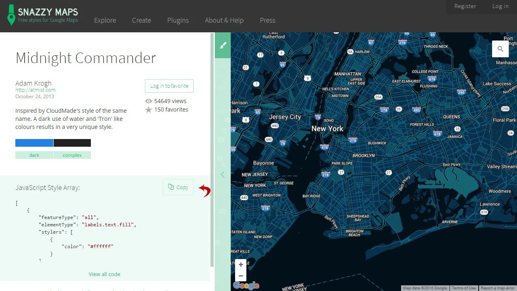Click the BROOKLYN map label
Image resolution: width=517 pixels, height=291 pixels.
point(364,156)
